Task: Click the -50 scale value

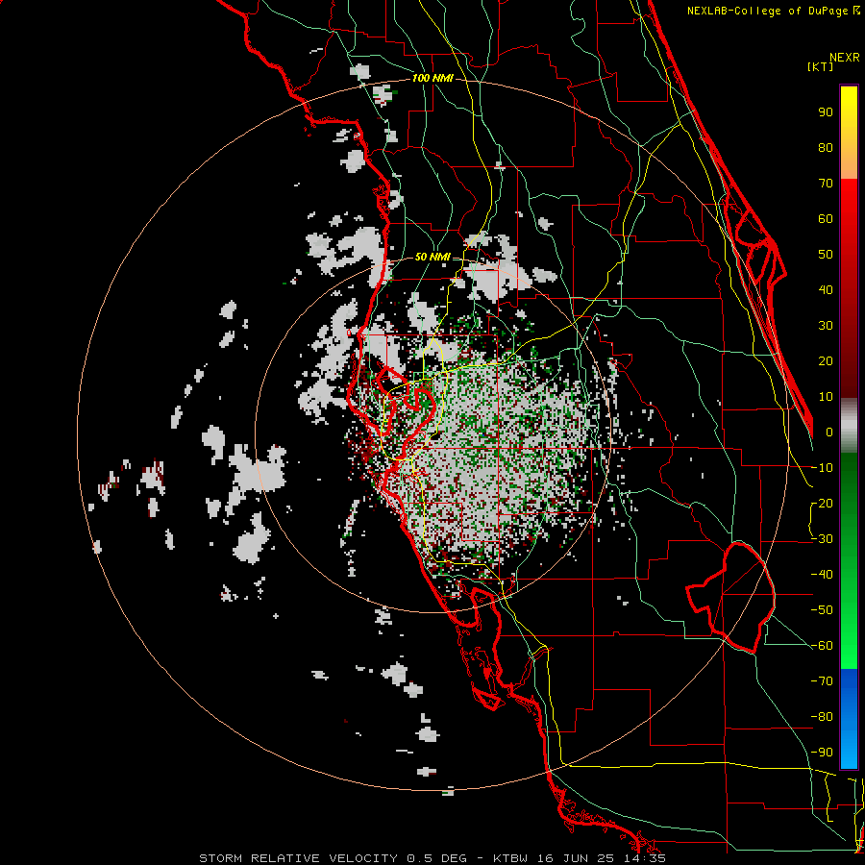Action: (822, 610)
